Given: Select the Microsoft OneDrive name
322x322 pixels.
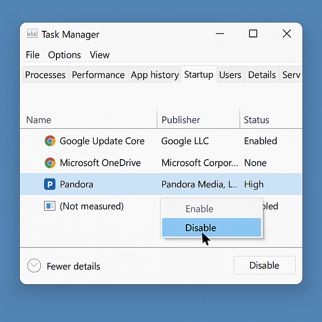Looking at the screenshot, I should (100, 163).
